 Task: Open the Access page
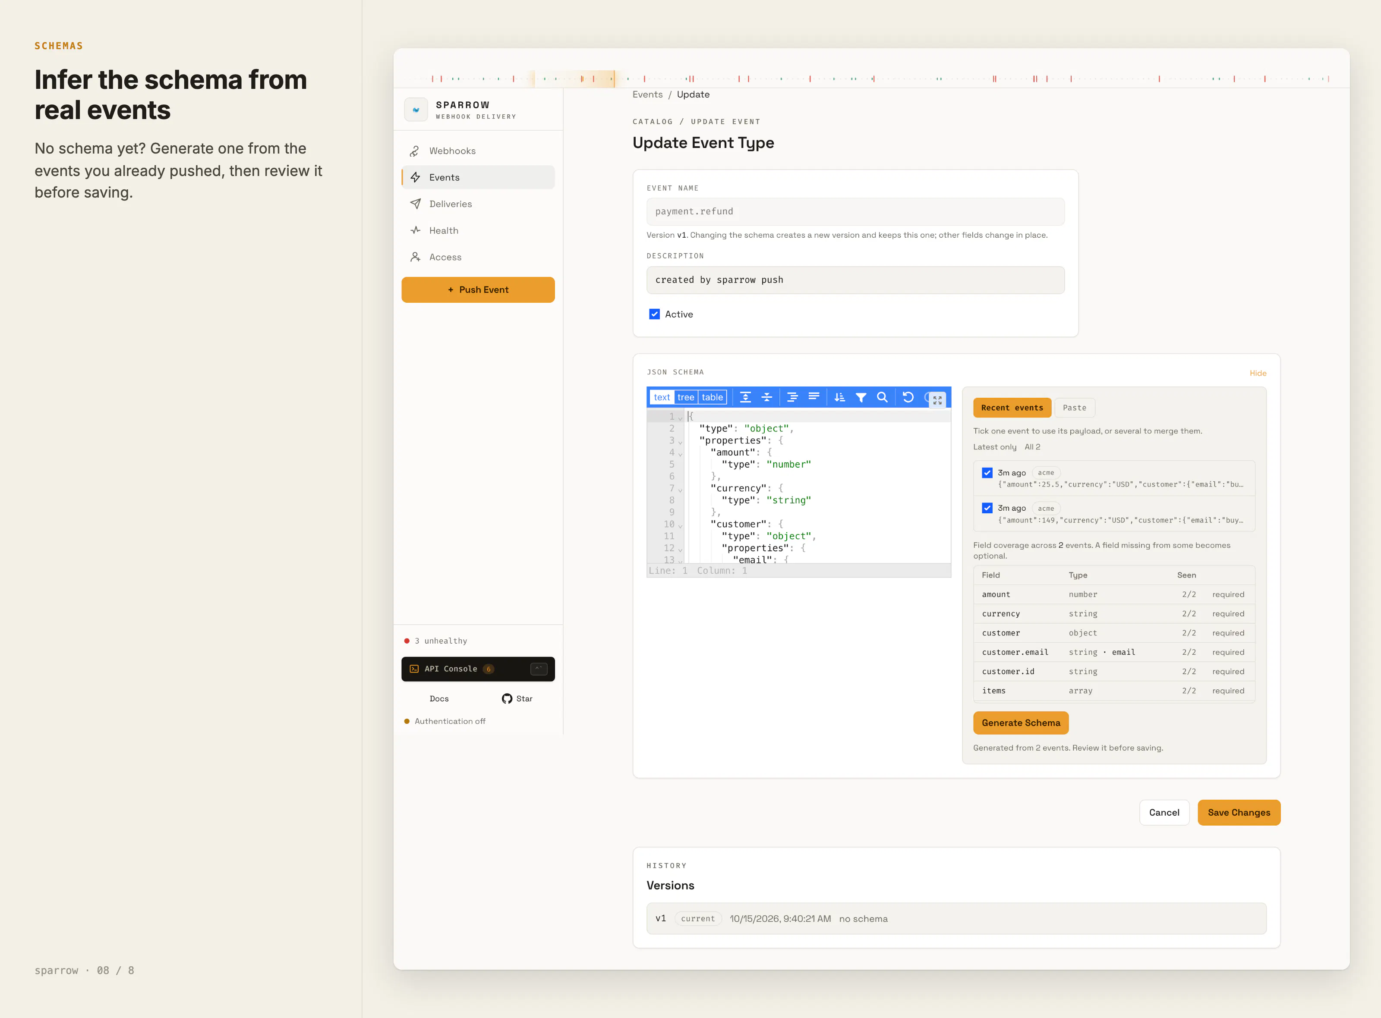[x=478, y=257]
